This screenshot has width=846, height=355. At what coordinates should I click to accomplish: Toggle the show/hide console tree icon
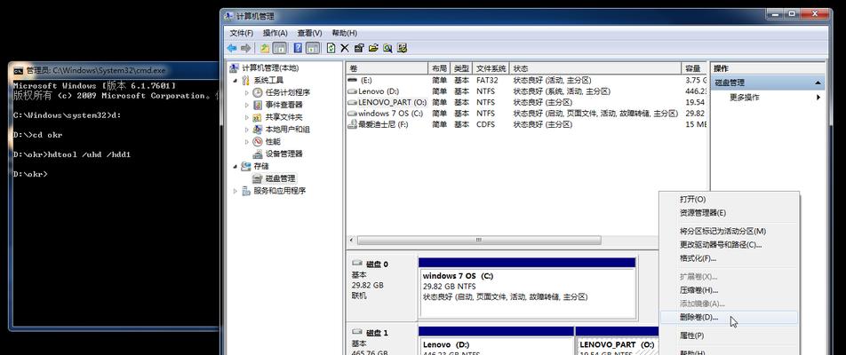click(279, 49)
